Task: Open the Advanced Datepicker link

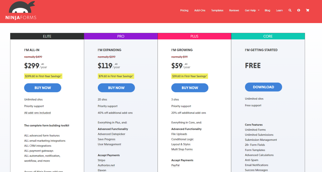Action: point(111,134)
